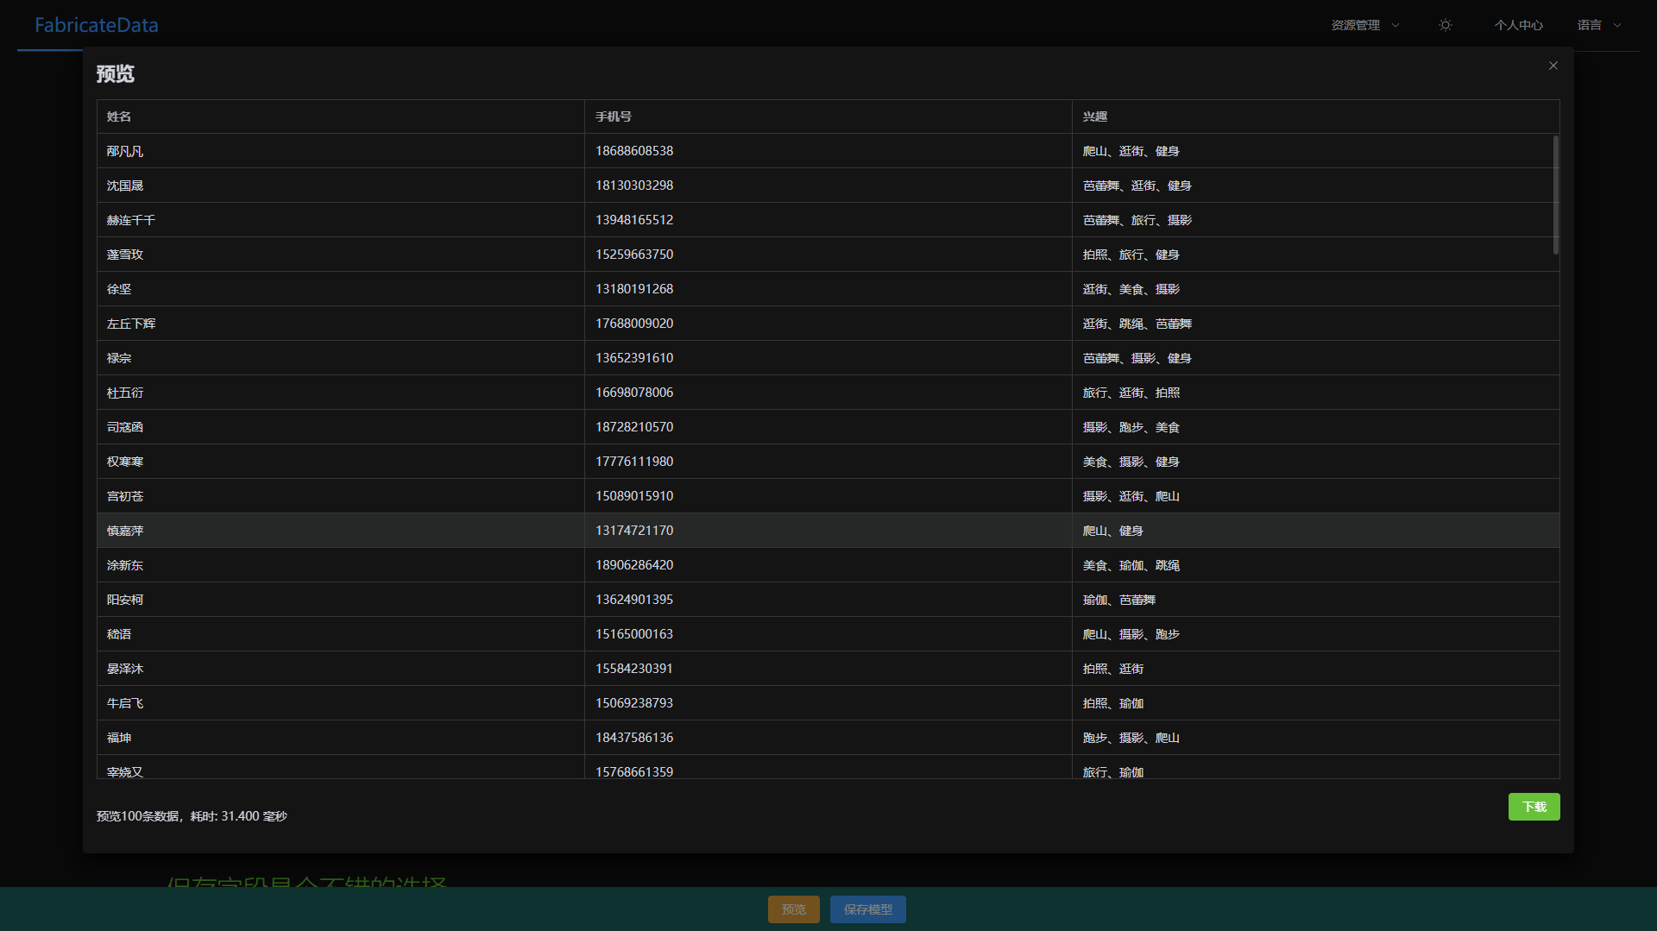Click the 预览100条数据 timing status text
The width and height of the screenshot is (1657, 931).
[192, 816]
